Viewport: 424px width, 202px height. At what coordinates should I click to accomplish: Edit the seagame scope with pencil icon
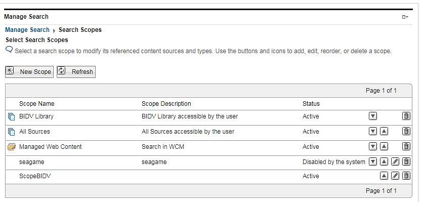pos(395,161)
